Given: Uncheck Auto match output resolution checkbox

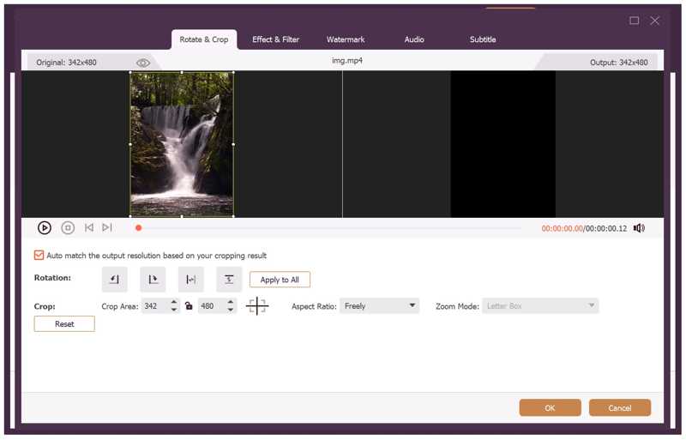Looking at the screenshot, I should click(x=39, y=256).
